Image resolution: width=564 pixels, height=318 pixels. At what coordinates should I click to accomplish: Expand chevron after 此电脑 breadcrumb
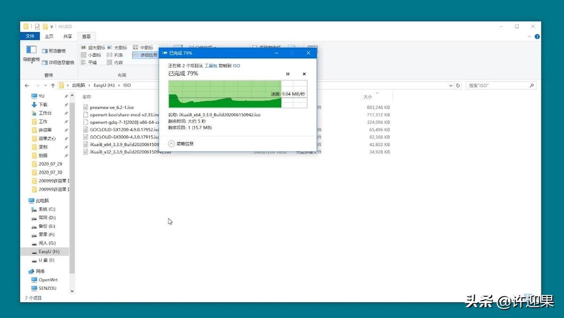[89, 86]
